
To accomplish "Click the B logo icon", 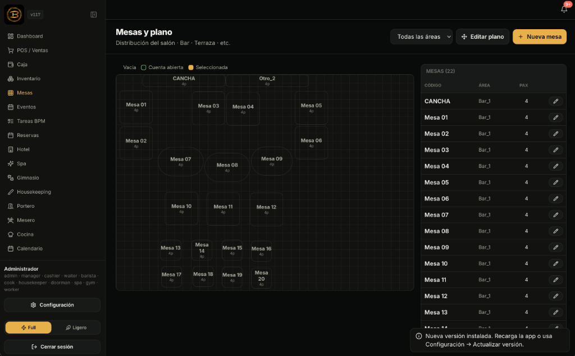I will pyautogui.click(x=14, y=15).
